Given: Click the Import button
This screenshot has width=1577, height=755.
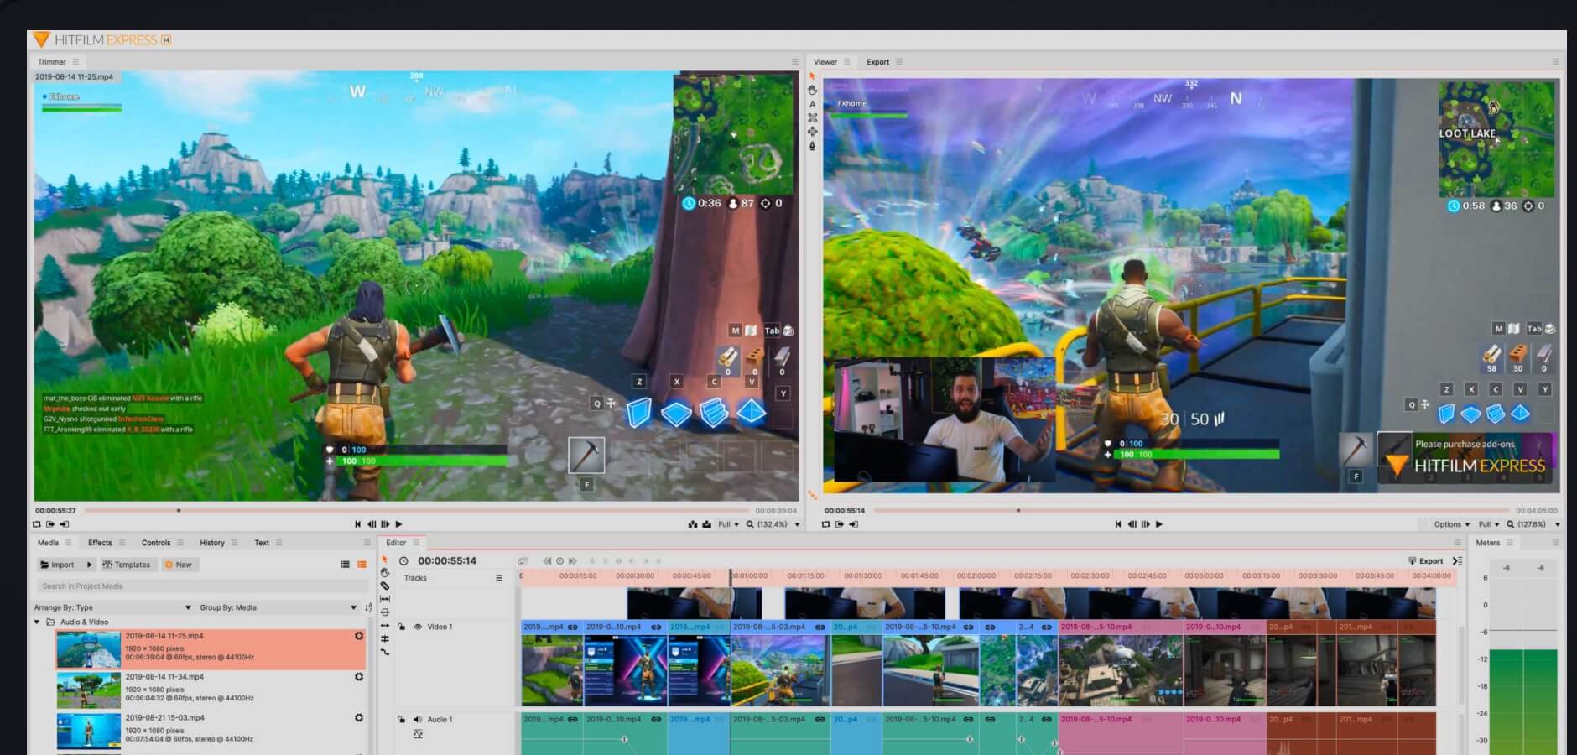Looking at the screenshot, I should [57, 565].
